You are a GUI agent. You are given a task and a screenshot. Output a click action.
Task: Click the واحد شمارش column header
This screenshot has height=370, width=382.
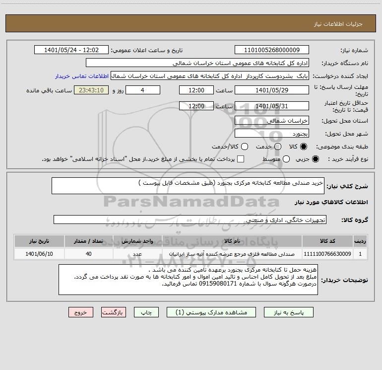(137, 241)
